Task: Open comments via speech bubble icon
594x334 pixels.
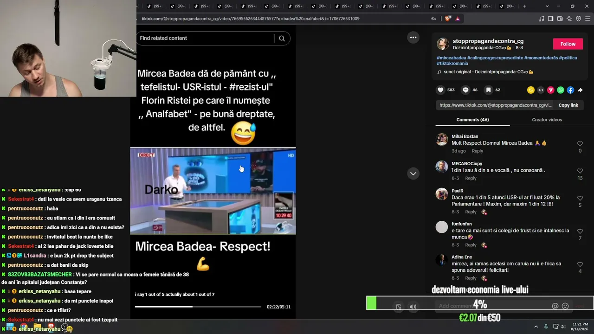Action: pos(465,90)
